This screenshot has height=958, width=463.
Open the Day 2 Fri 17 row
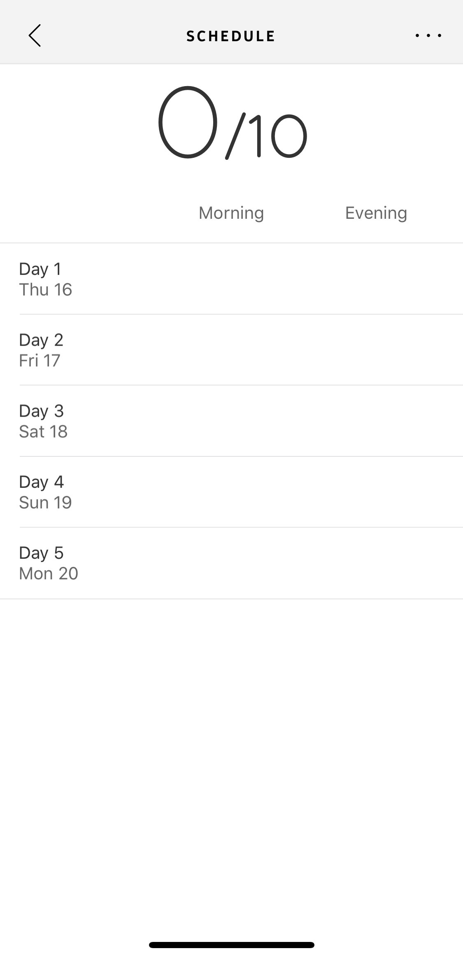pyautogui.click(x=231, y=350)
